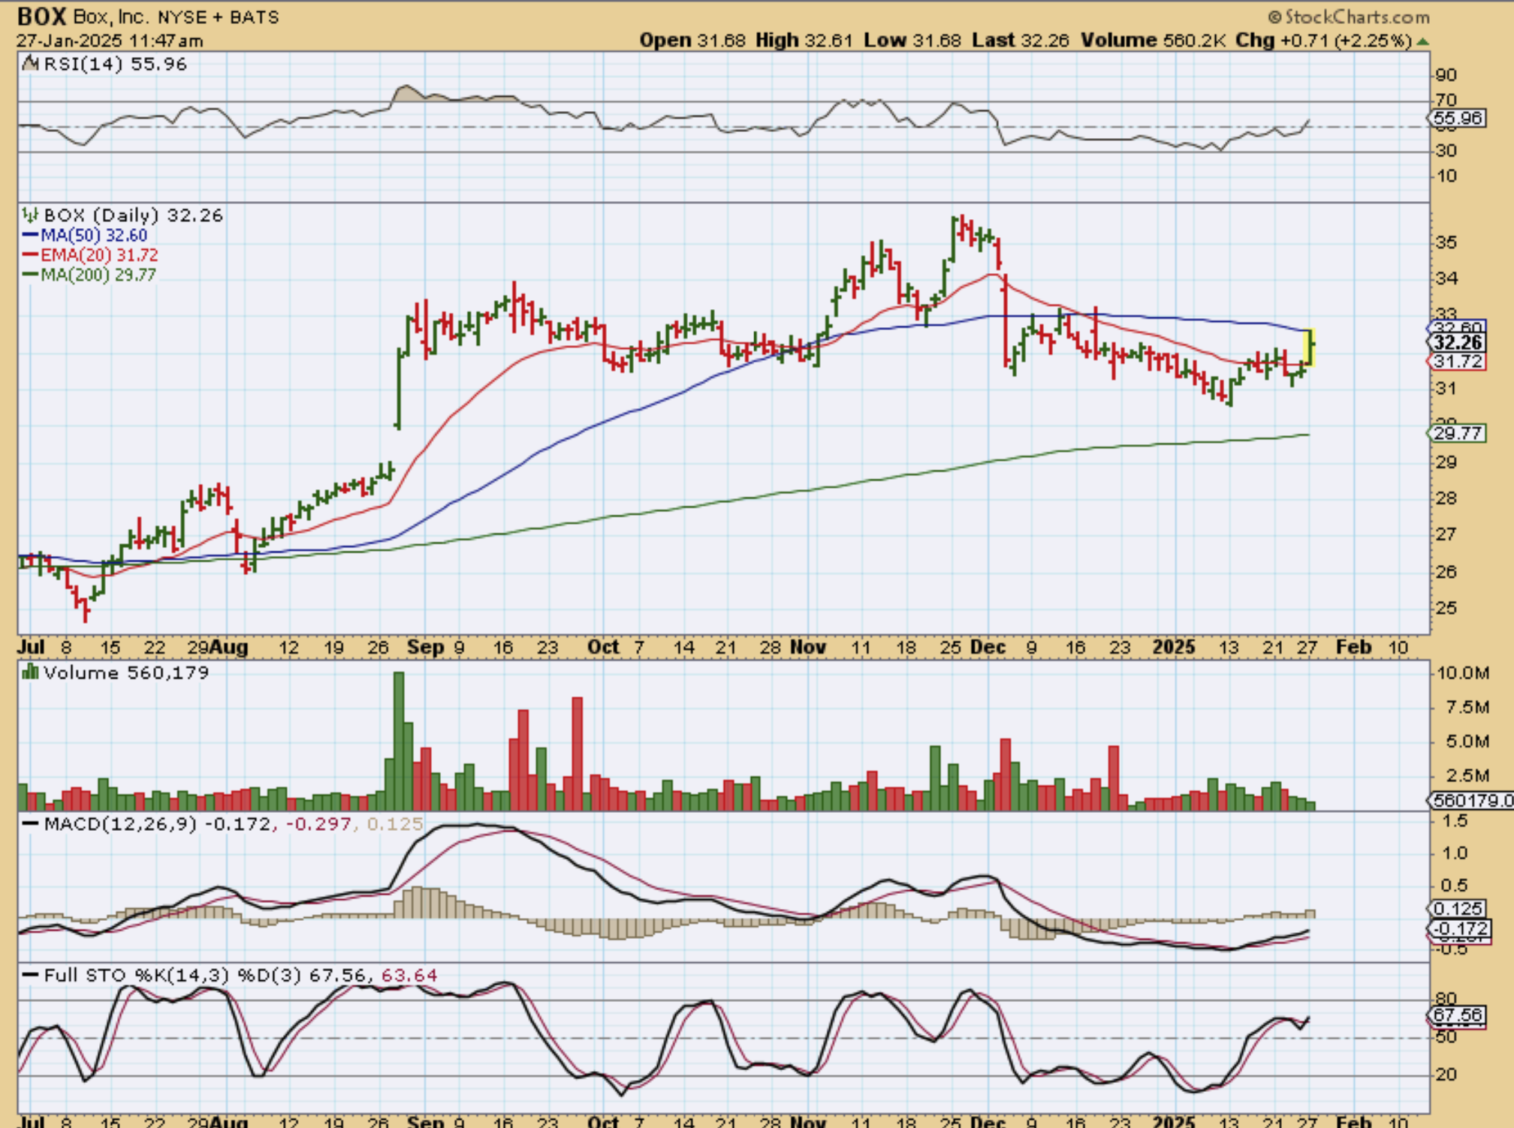The height and width of the screenshot is (1128, 1514).
Task: Click the 55.96 RSI value axis tag
Action: click(1457, 118)
